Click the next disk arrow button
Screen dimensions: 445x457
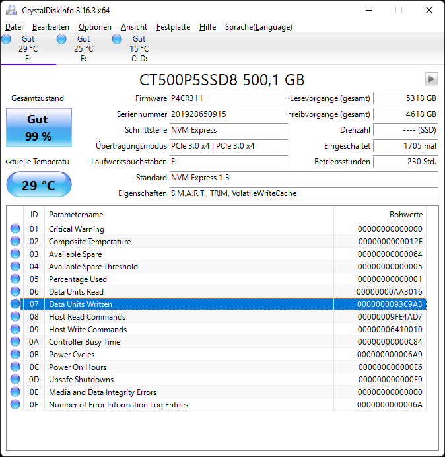coord(431,79)
